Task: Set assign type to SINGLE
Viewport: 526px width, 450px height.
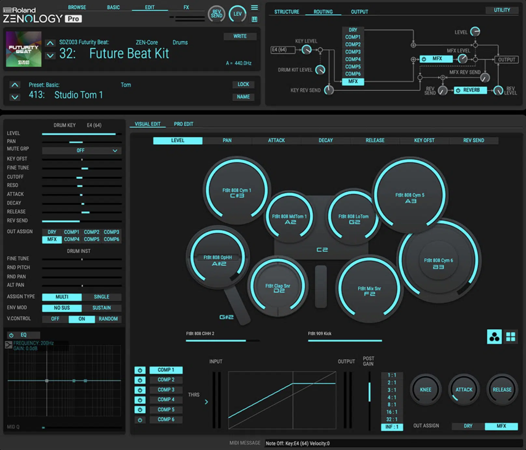Action: click(x=102, y=297)
